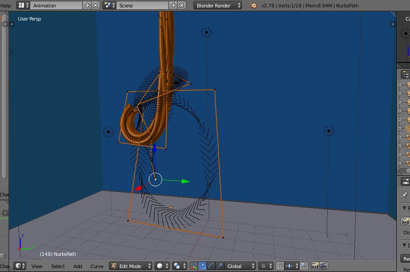The image size is (410, 272).
Task: Open the Edit Mode selector
Action: (130, 266)
